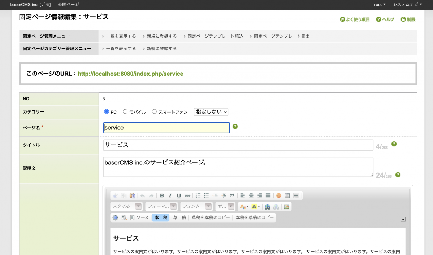Click the タイトル input field
The image size is (433, 255).
(238, 145)
